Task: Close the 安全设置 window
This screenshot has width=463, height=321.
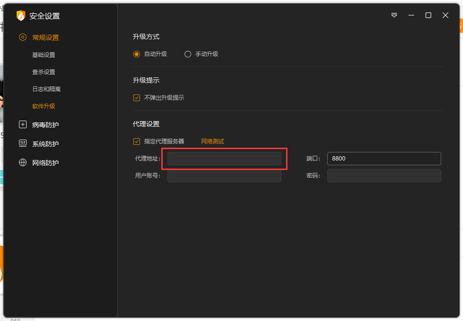Action: point(445,15)
